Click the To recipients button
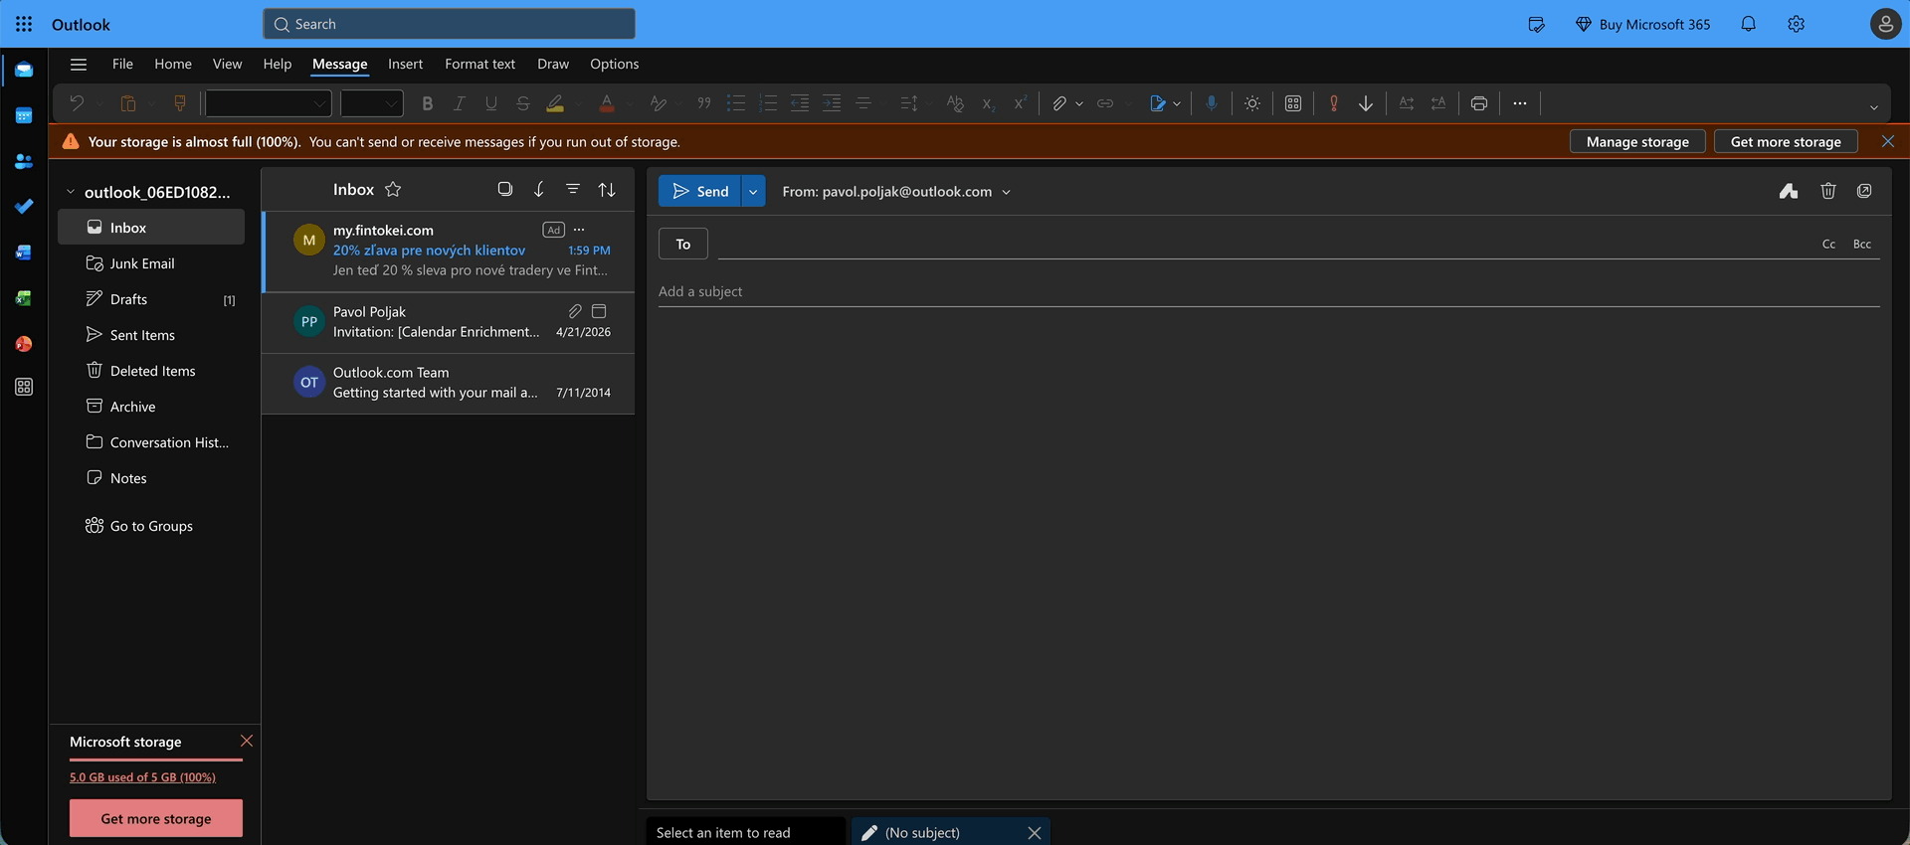Screen dimensions: 1910x845 [683, 244]
